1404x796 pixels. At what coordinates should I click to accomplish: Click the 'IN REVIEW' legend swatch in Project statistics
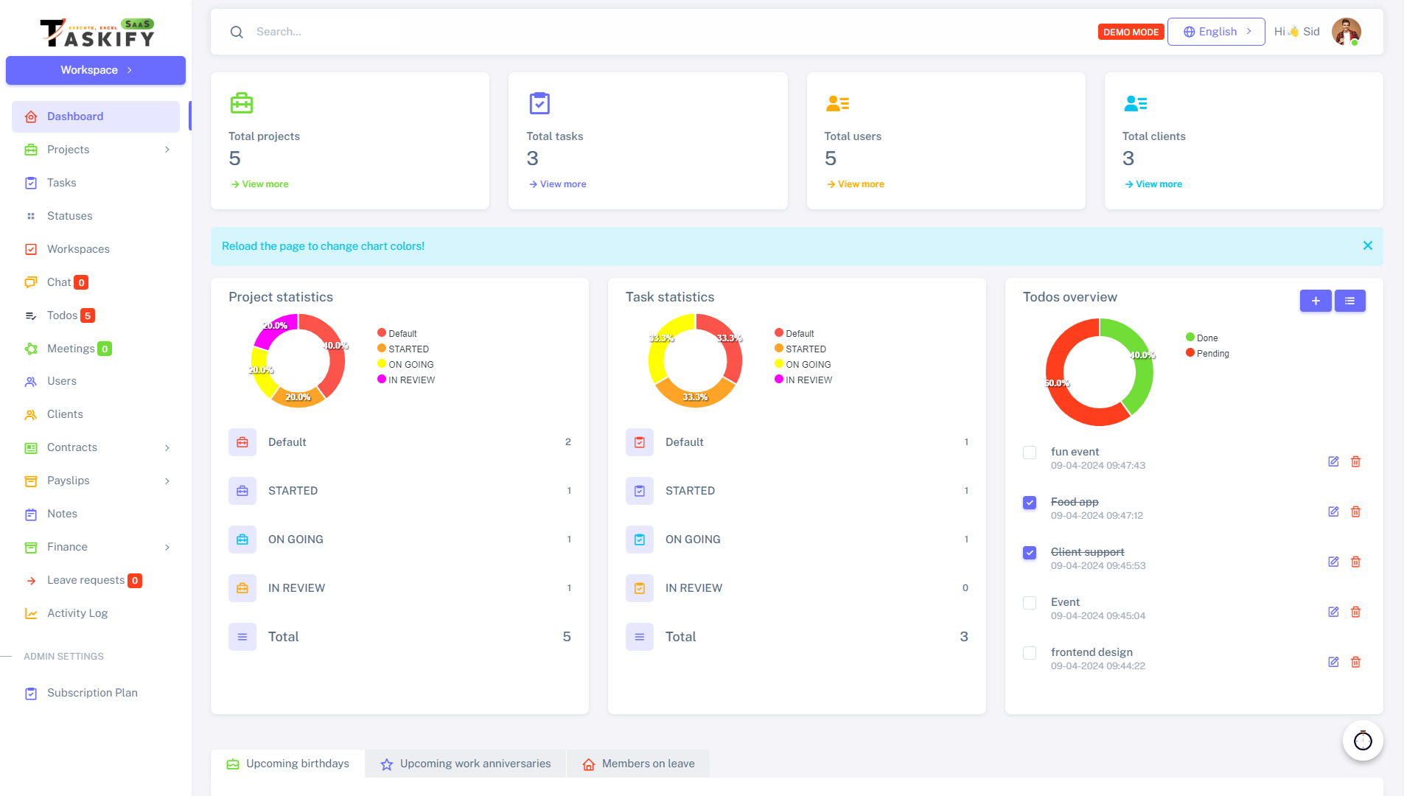click(382, 380)
